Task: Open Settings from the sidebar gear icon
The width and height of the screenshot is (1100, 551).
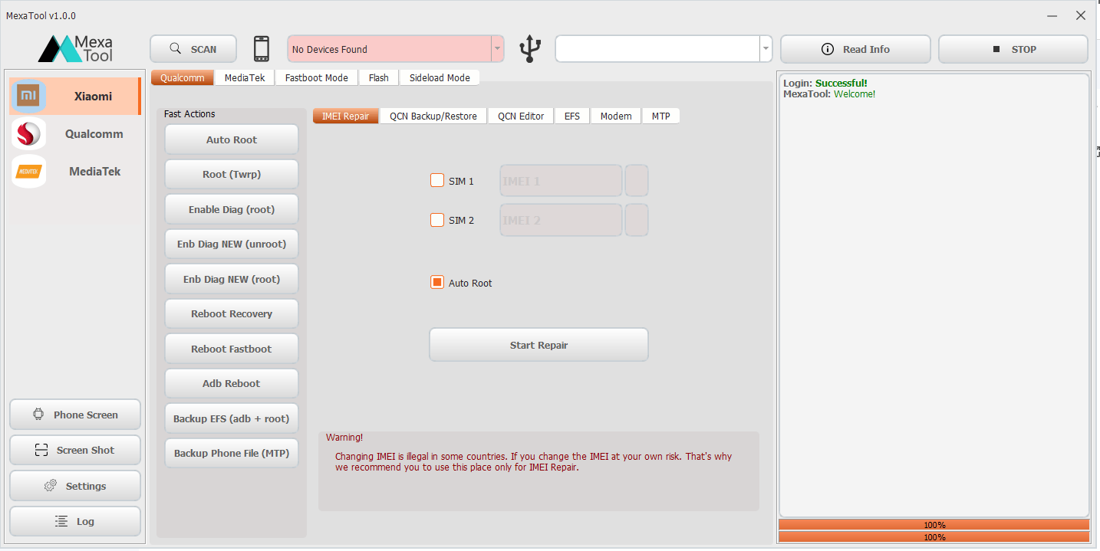Action: click(x=74, y=485)
